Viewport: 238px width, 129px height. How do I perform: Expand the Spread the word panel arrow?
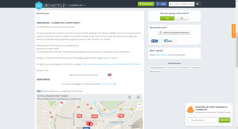point(200,44)
